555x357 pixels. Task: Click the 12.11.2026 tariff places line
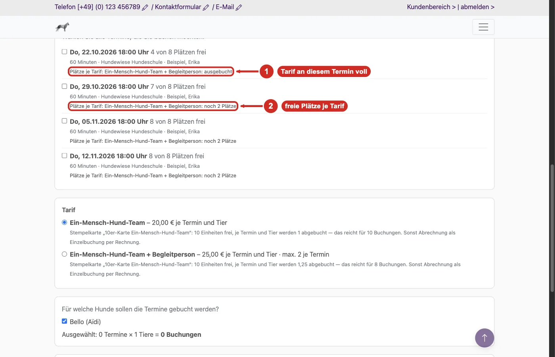153,175
